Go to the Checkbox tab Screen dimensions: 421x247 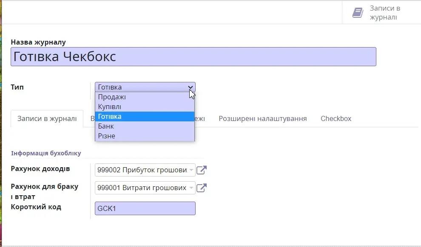tap(336, 118)
